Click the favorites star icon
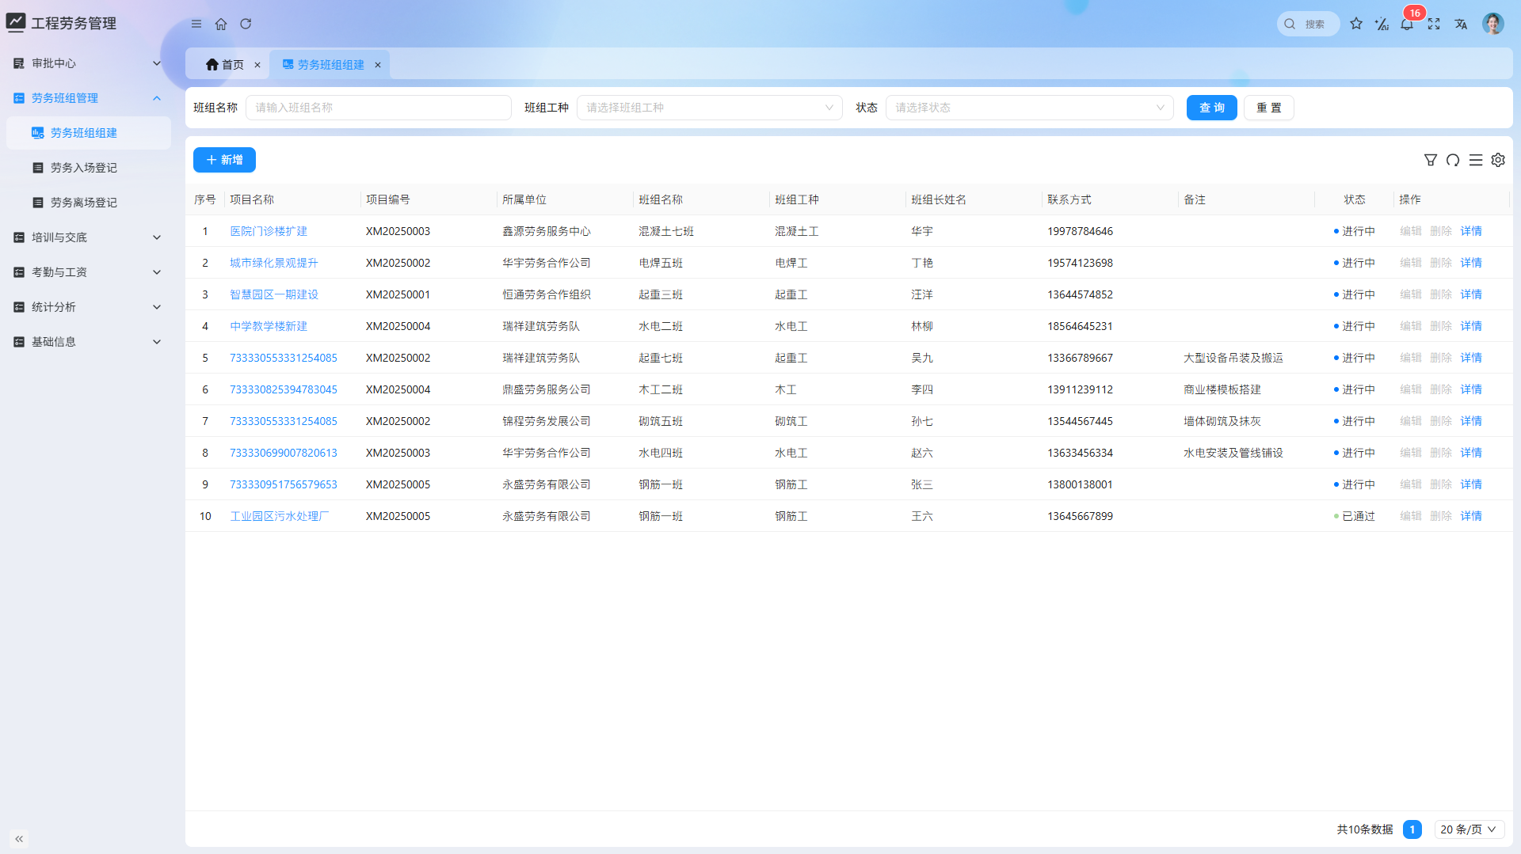 click(1356, 24)
